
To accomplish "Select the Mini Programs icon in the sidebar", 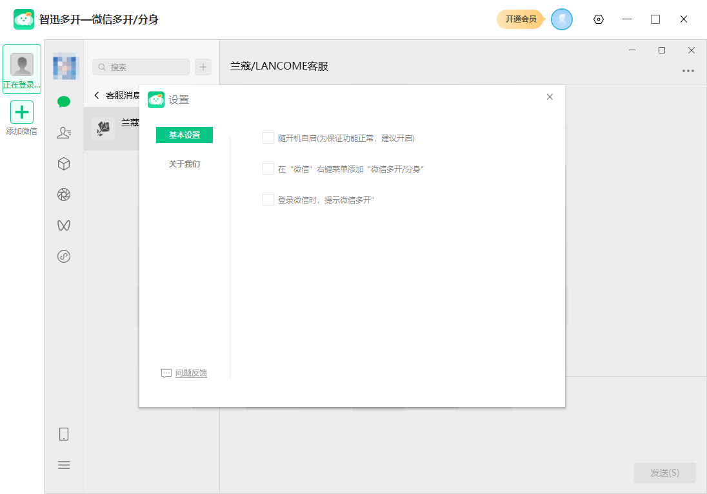I will (63, 225).
